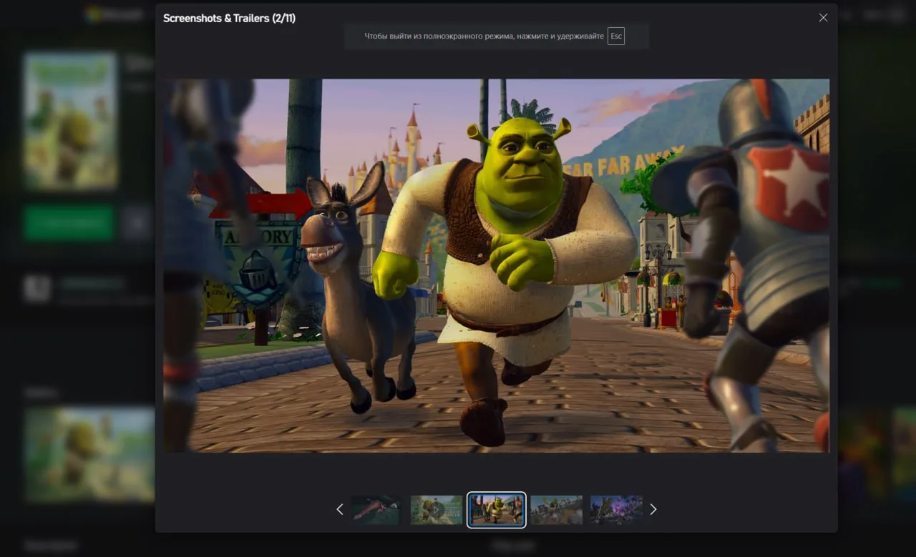Show previous thumbnails with the left arrow
This screenshot has width=916, height=557.
pyautogui.click(x=340, y=509)
